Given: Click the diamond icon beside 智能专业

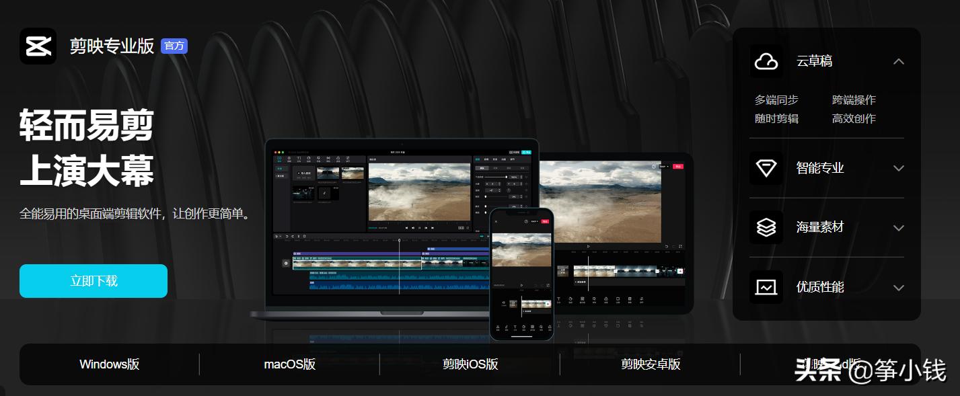Looking at the screenshot, I should [x=766, y=168].
